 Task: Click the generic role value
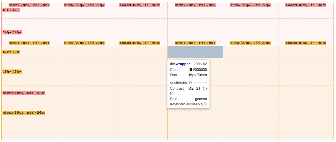click(x=201, y=99)
